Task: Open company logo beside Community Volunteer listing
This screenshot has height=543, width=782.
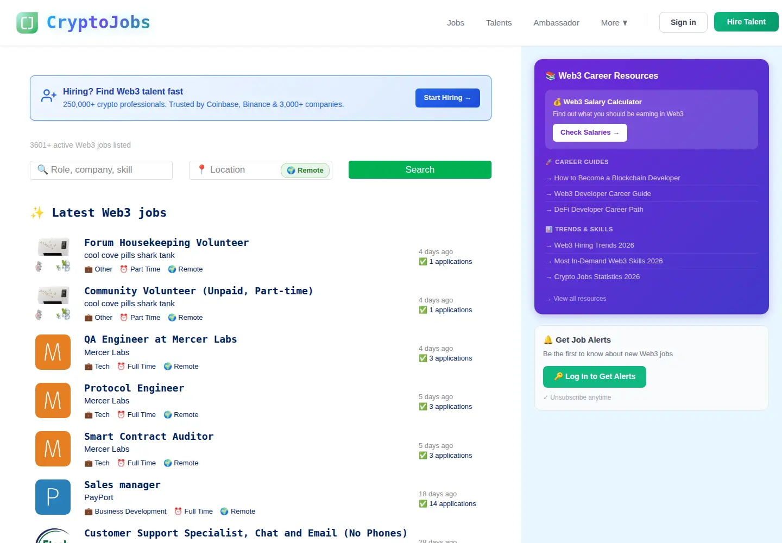Action: (x=53, y=304)
